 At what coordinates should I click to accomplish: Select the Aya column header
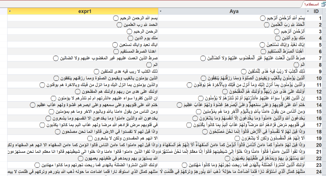[232, 11]
